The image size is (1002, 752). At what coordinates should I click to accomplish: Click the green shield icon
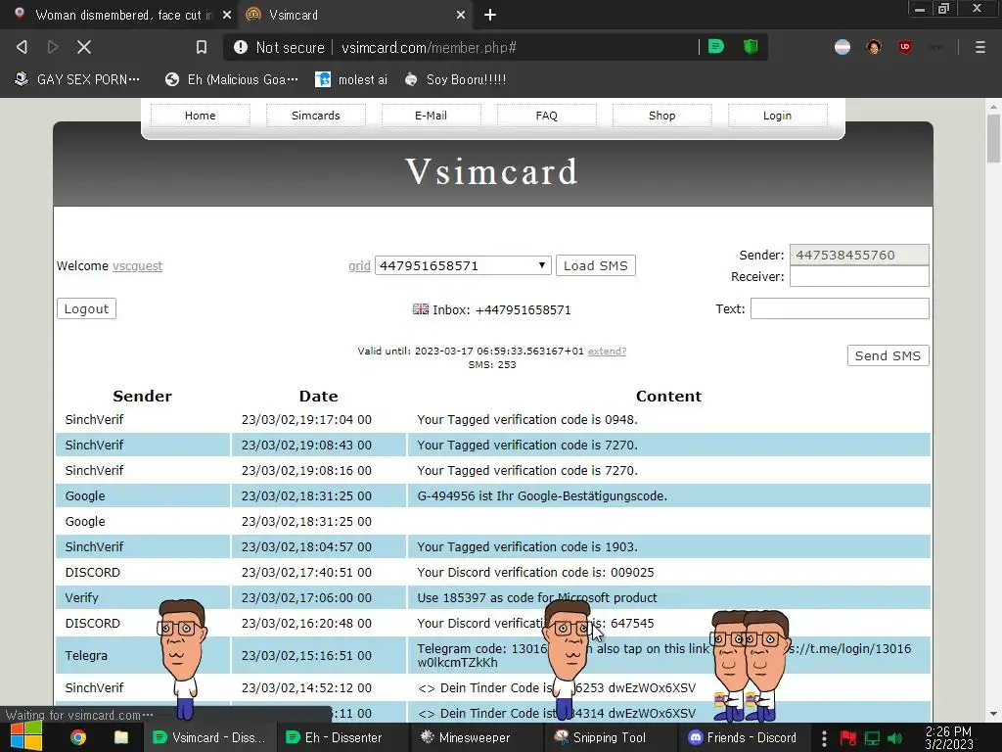point(751,47)
